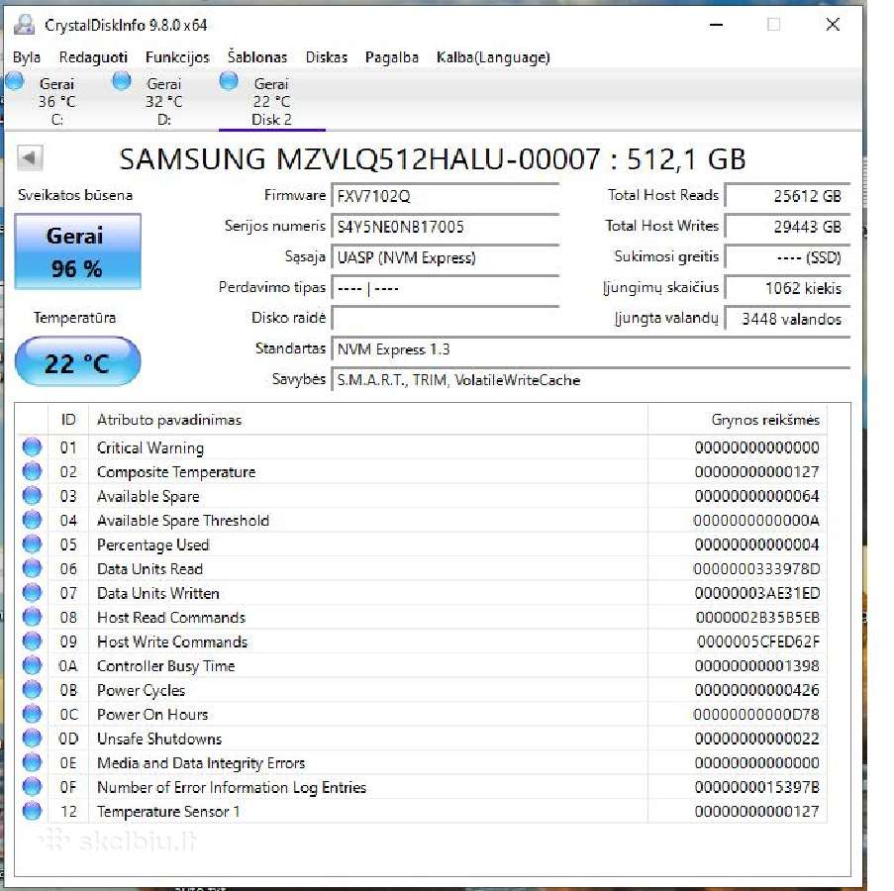Click blue orb beside Power On Hours

32,714
